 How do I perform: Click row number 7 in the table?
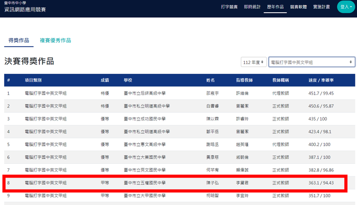9,170
